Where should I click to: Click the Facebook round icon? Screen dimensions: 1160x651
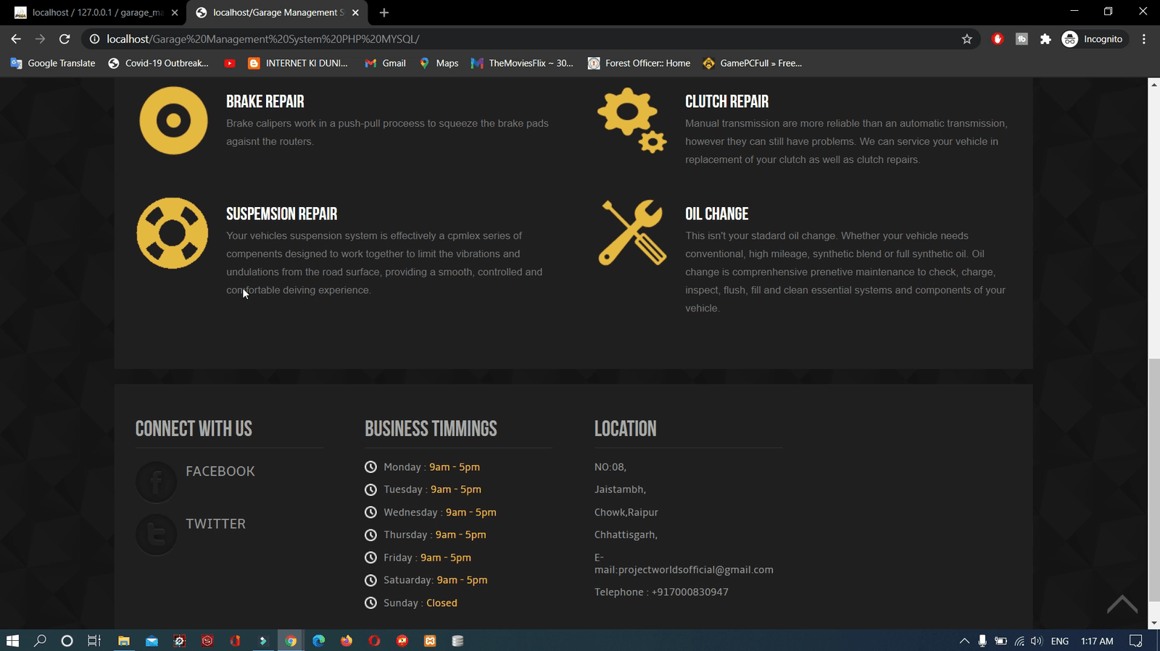point(156,482)
